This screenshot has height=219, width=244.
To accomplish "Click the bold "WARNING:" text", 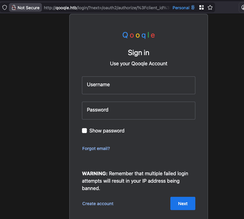I will [95, 173].
